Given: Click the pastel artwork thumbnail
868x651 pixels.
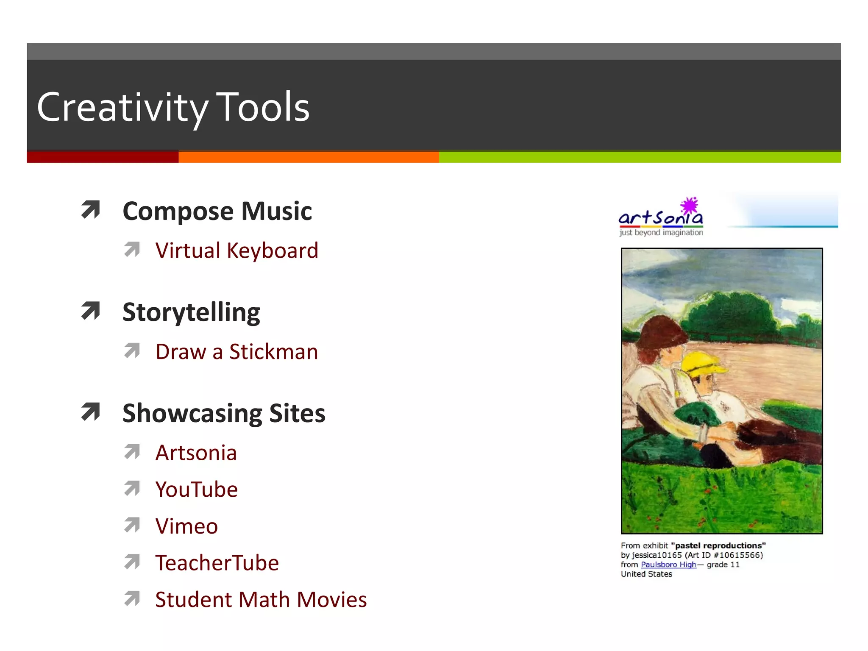Looking at the screenshot, I should (722, 391).
